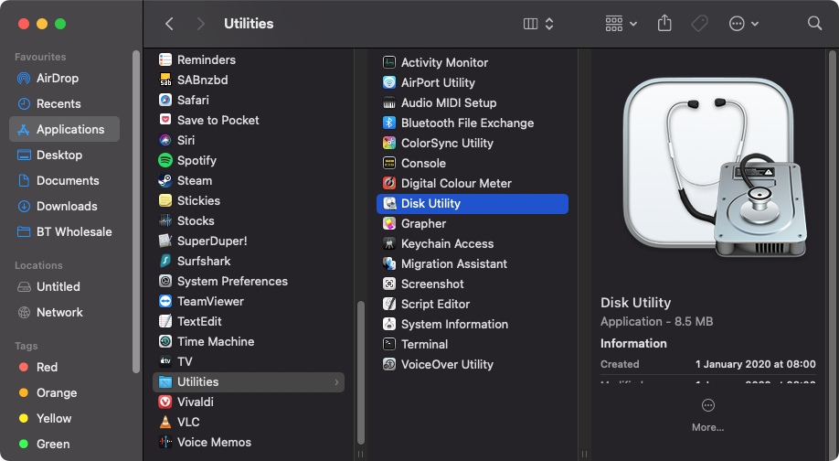The height and width of the screenshot is (461, 839).
Task: Select the VLC app icon
Action: [x=165, y=422]
